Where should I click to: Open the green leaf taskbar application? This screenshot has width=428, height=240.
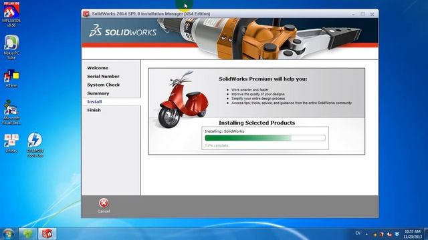tap(27, 234)
